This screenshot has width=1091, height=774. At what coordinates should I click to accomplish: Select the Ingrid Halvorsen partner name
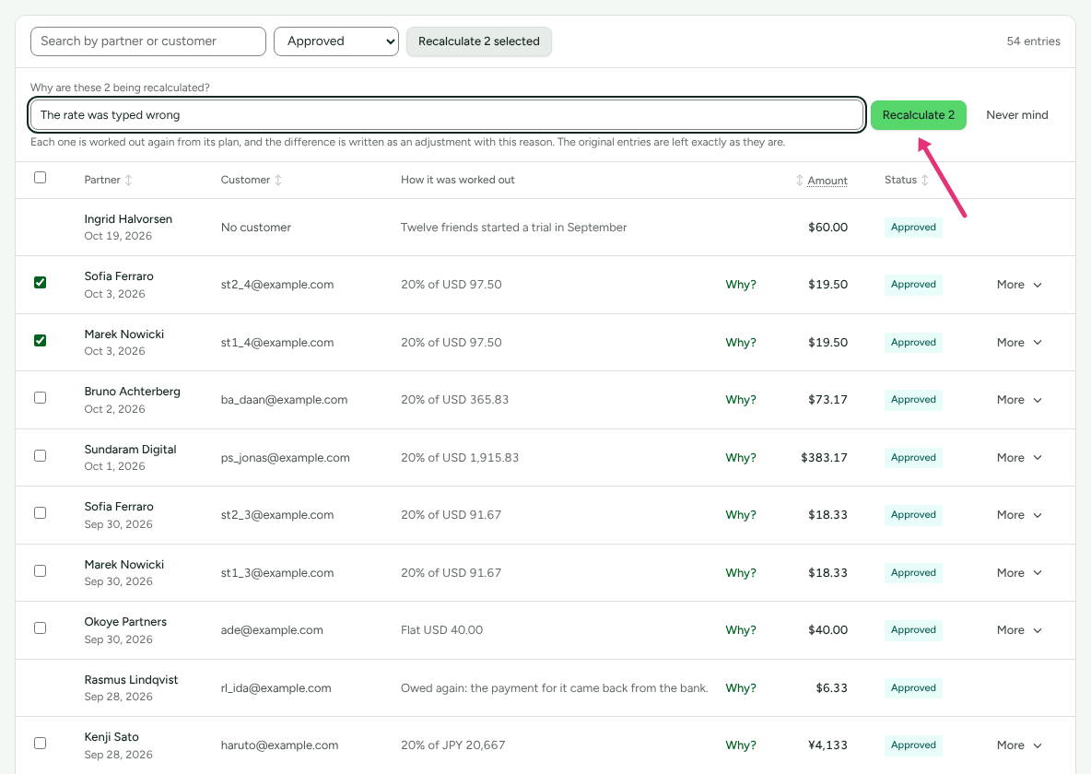pos(128,218)
